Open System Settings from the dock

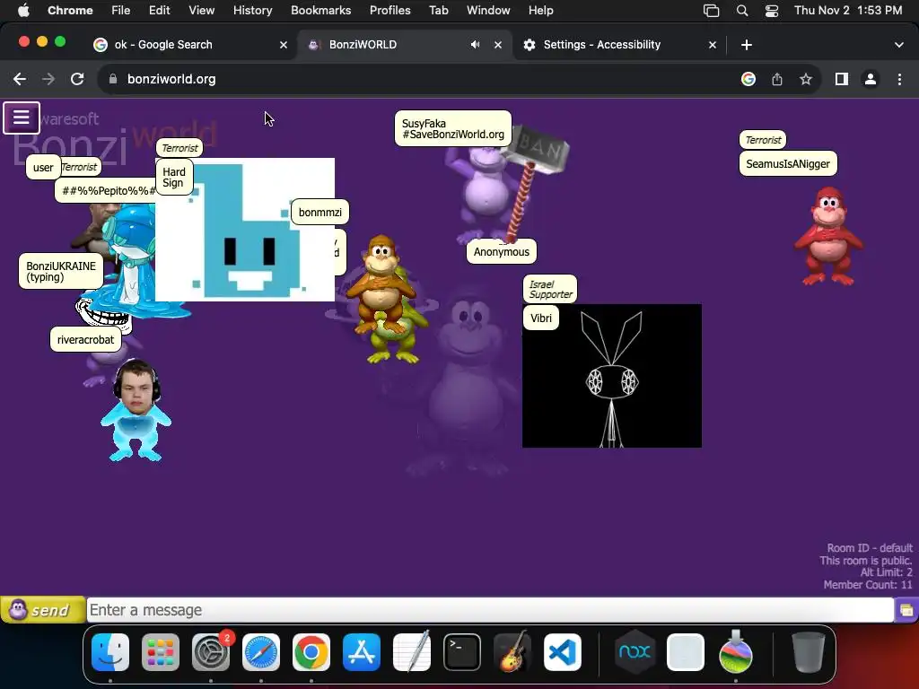tap(211, 652)
